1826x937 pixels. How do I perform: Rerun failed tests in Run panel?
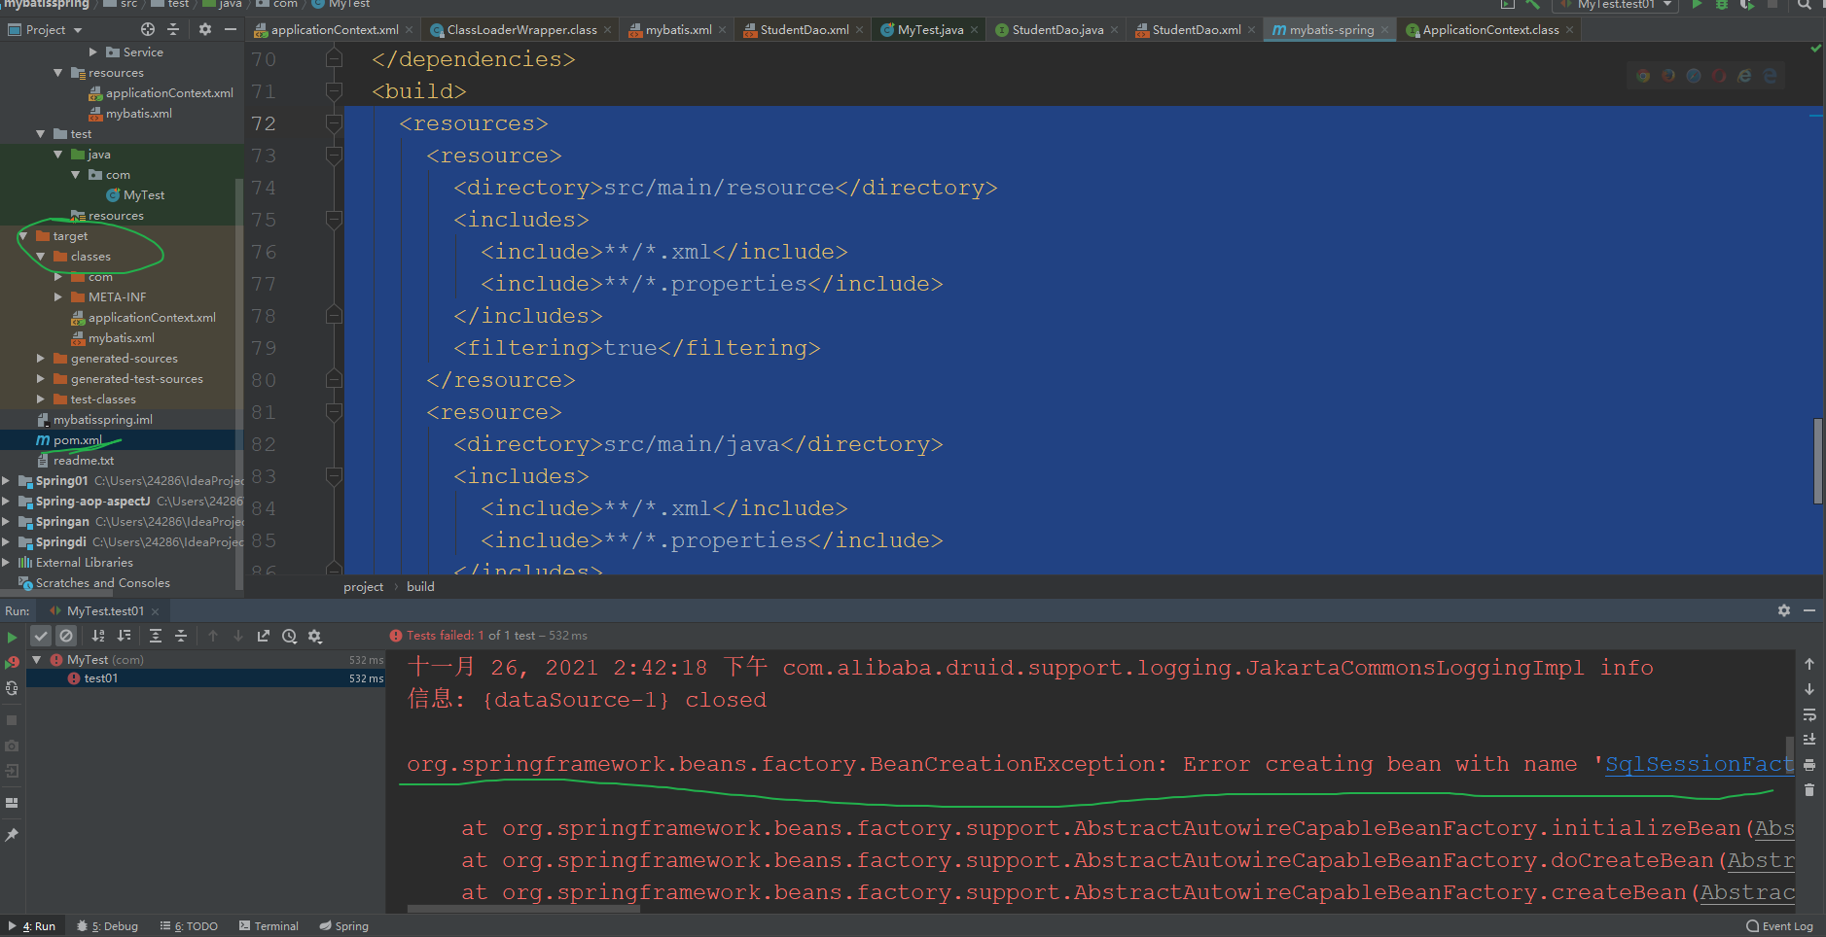pos(12,663)
